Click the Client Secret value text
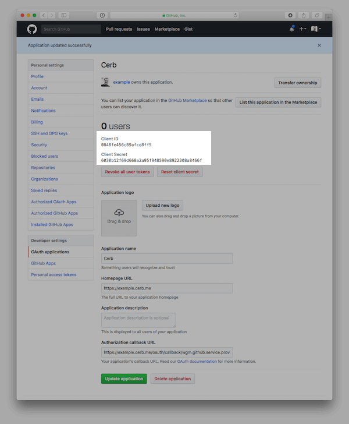Image resolution: width=349 pixels, height=424 pixels. click(x=152, y=160)
